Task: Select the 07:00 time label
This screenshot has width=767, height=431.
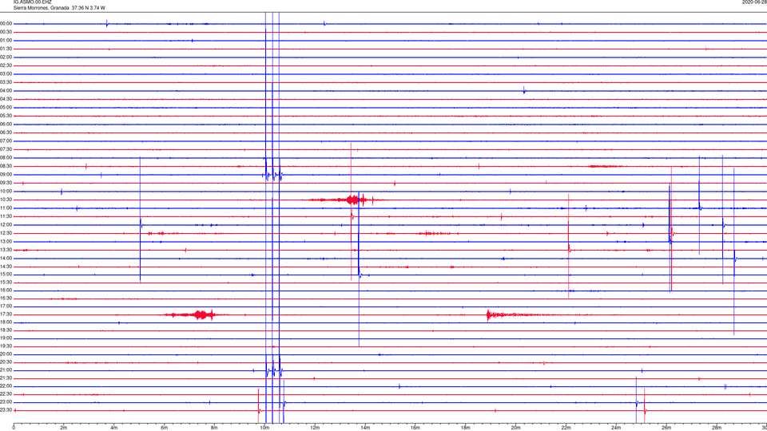Action: click(x=6, y=141)
